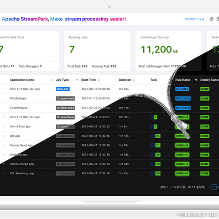Click DEPLOYED status in FlinkSinkApp row
Screen dimensions: 219x219
pyautogui.click(x=183, y=99)
